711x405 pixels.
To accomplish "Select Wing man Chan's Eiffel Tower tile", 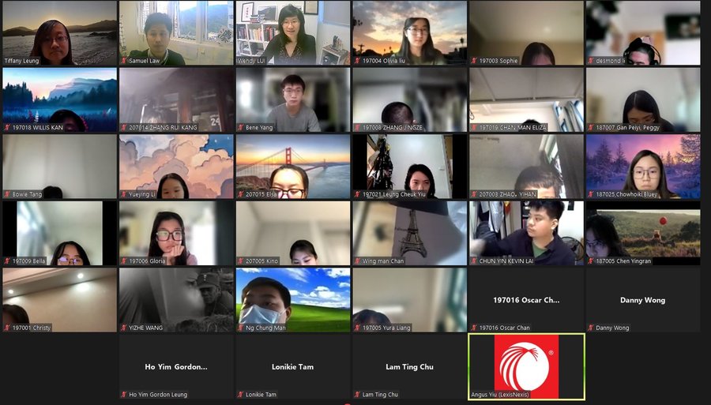I will point(409,232).
